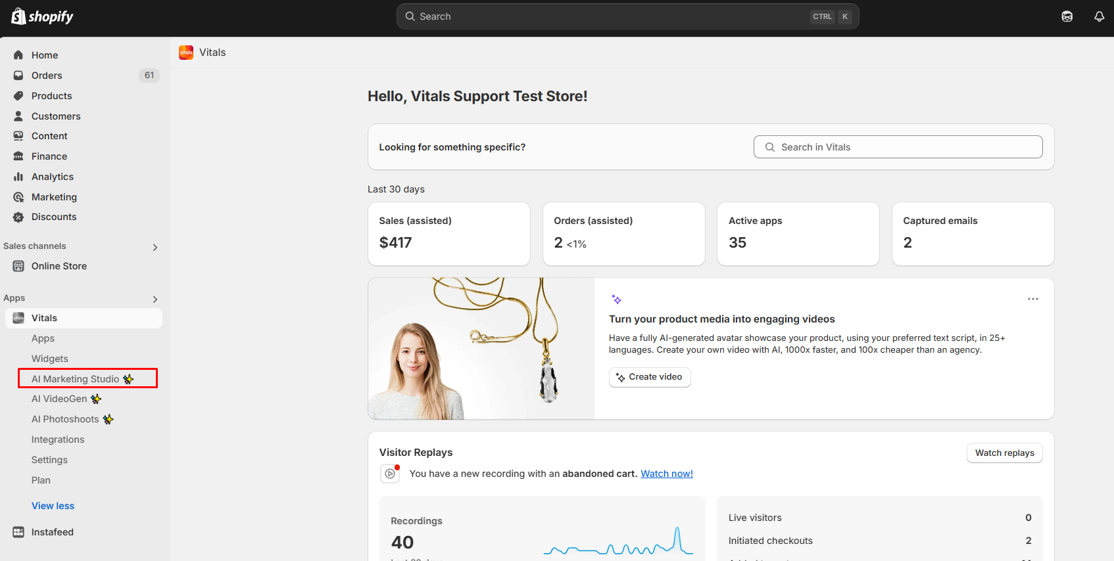Click the AI avatar necklace thumbnail
Image resolution: width=1114 pixels, height=561 pixels.
(x=481, y=349)
